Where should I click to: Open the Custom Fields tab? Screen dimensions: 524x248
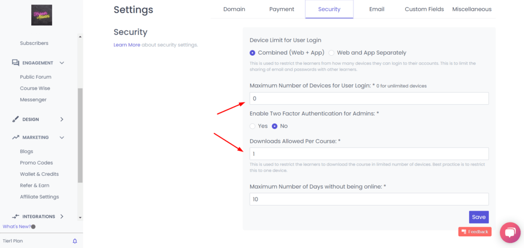click(424, 9)
